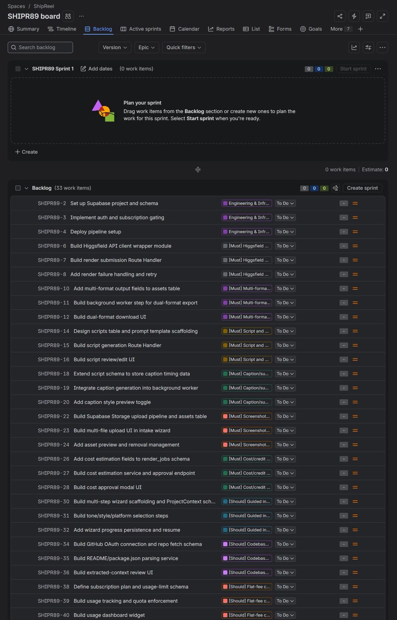Click purple Engineering & Infr epic tag on SHIPR89-2

(x=247, y=203)
